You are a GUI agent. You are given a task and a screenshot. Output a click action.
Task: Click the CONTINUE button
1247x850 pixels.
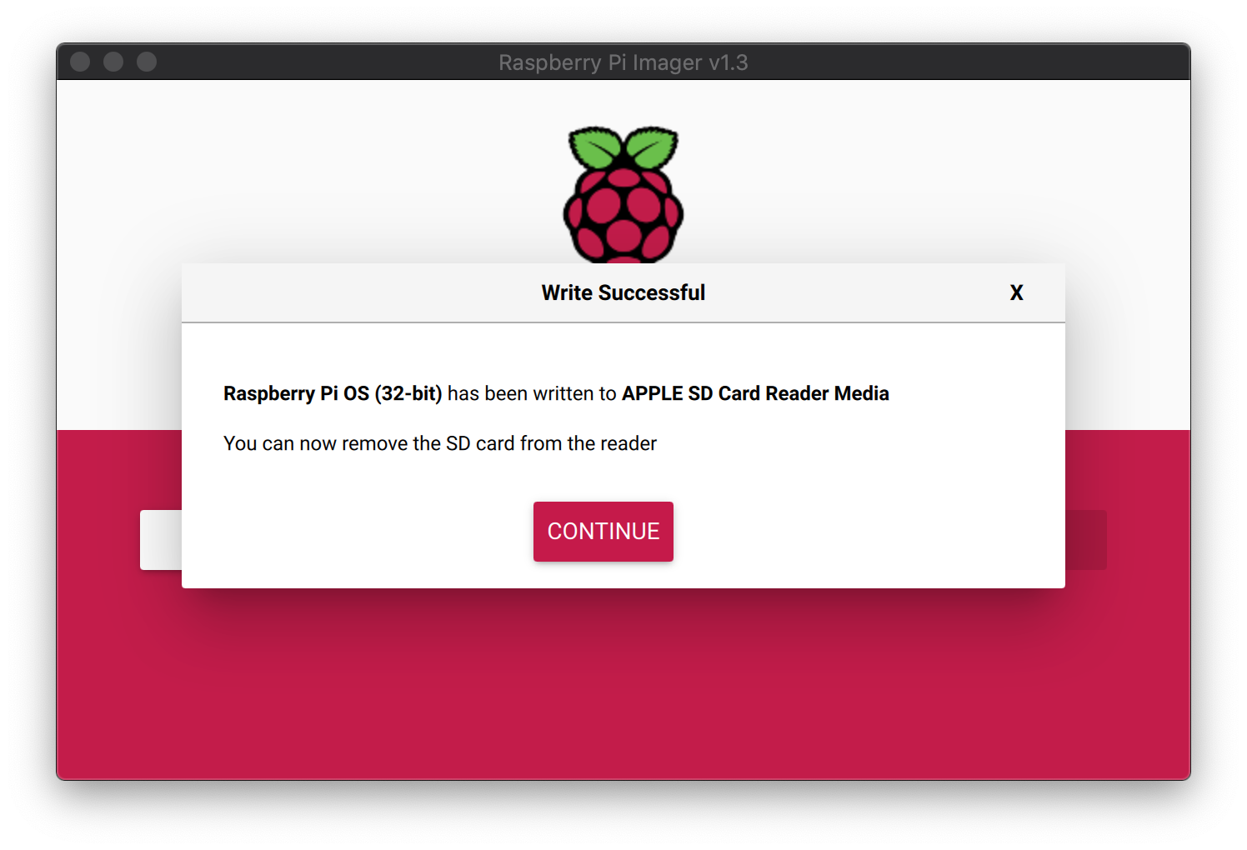[603, 532]
